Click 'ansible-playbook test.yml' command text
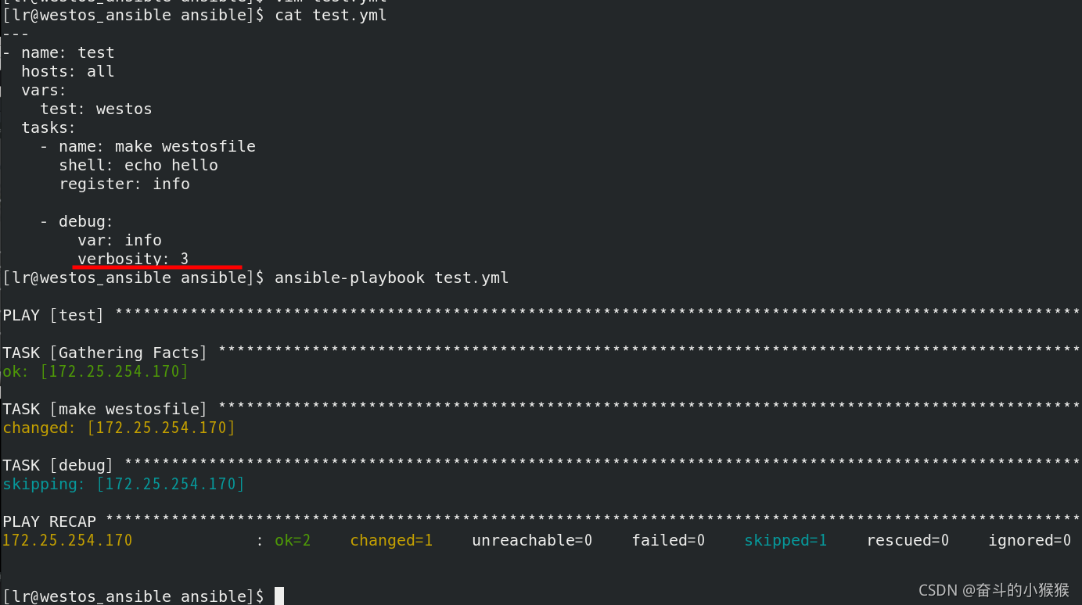Image resolution: width=1082 pixels, height=605 pixels. (x=392, y=277)
